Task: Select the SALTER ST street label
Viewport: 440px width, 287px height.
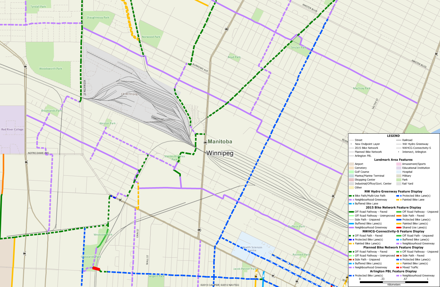Action: coord(375,104)
